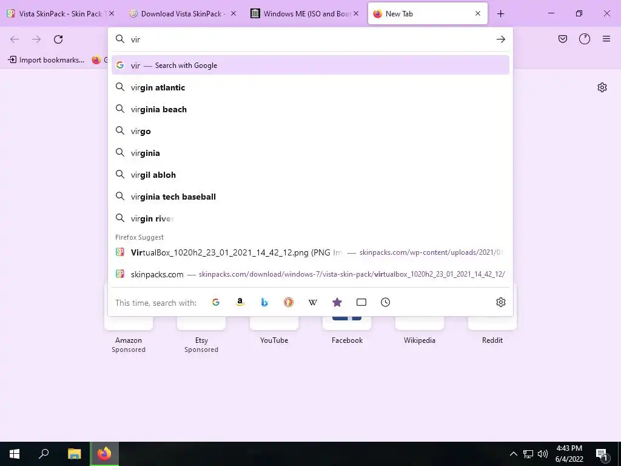The image size is (621, 466).
Task: Search this time with Amazon
Action: [x=240, y=302]
